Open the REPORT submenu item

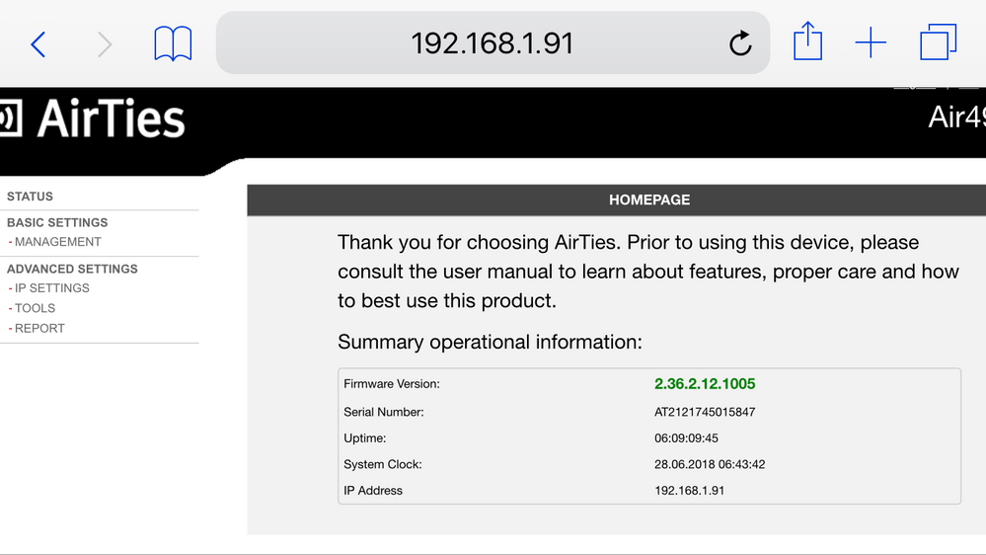[39, 328]
